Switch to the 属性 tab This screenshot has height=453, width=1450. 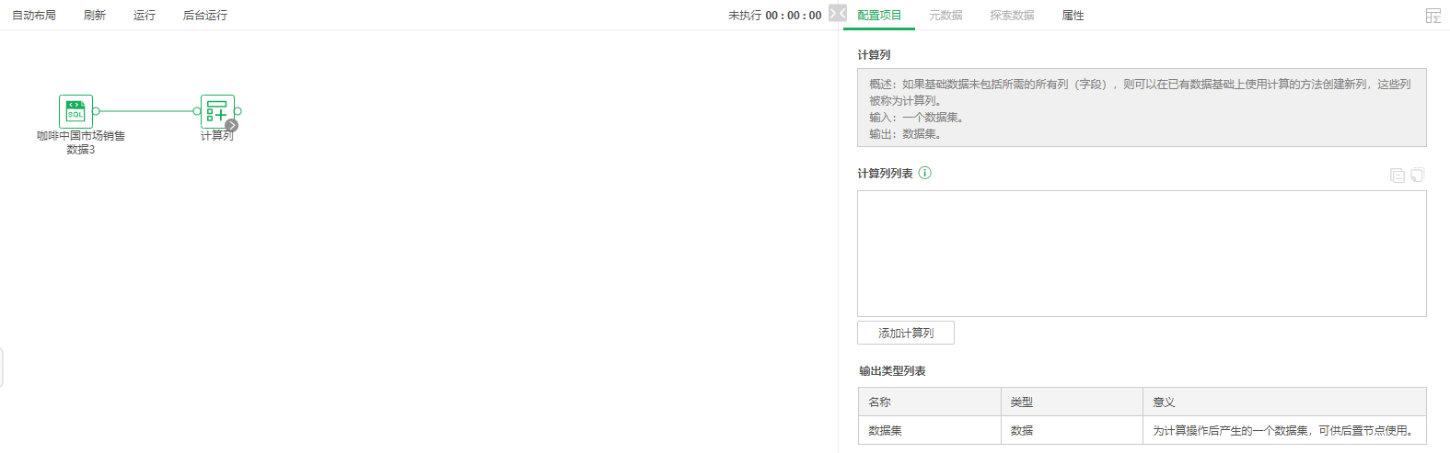[x=1073, y=16]
